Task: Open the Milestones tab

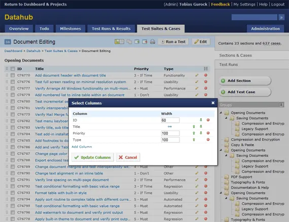Action: (x=70, y=29)
